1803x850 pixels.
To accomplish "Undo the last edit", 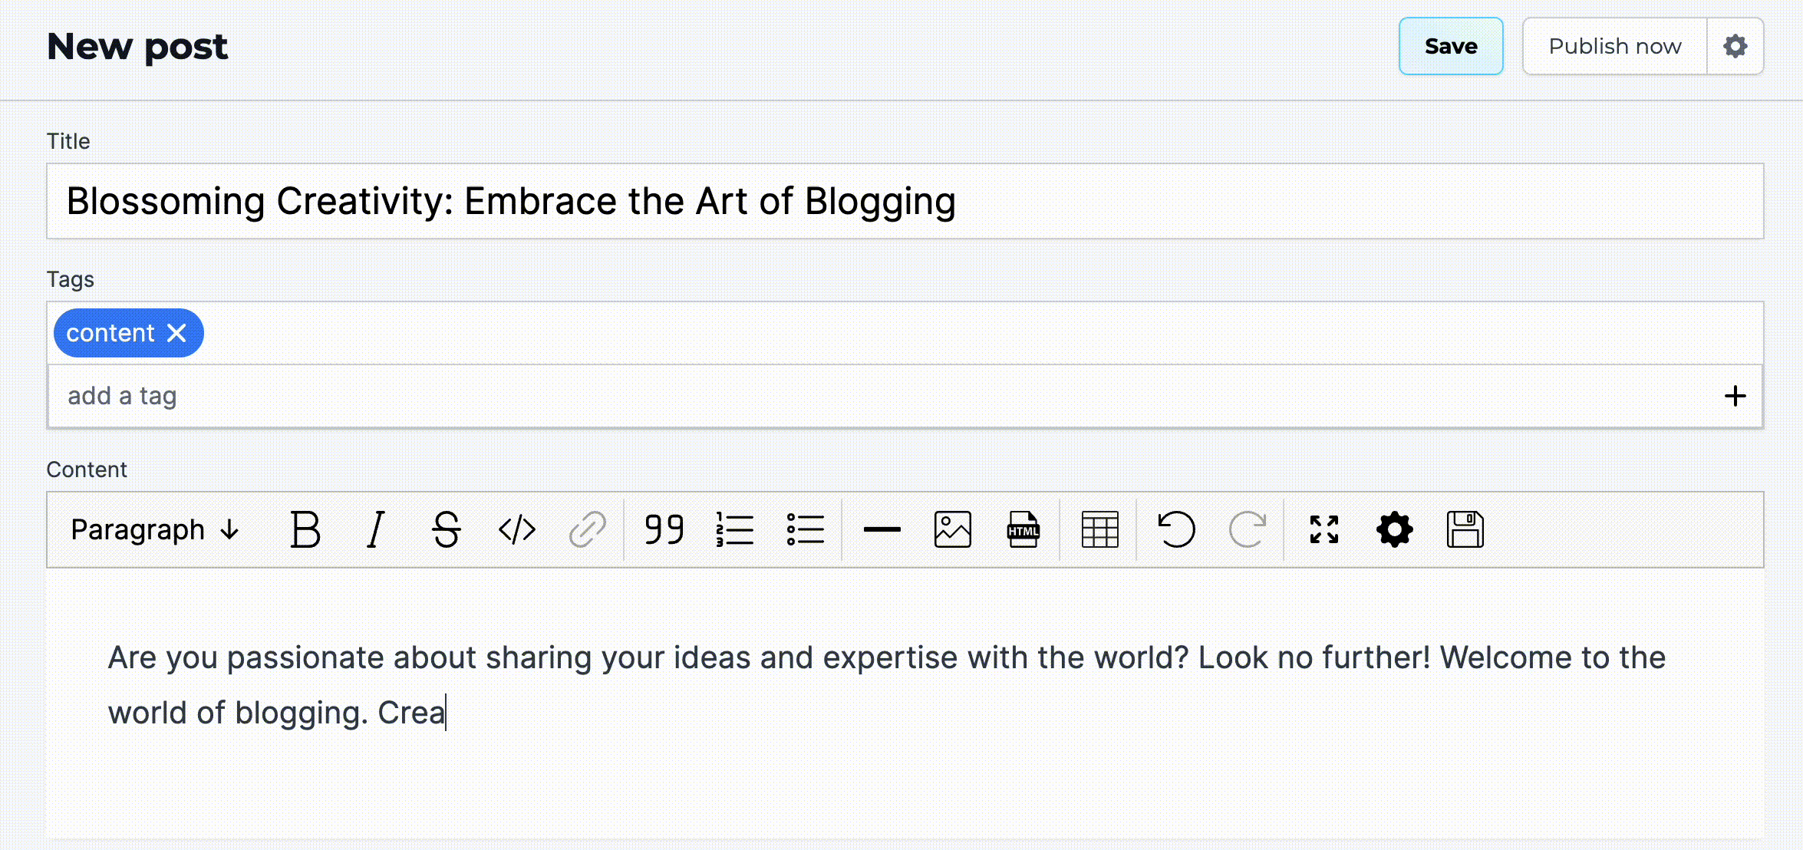I will (1176, 529).
